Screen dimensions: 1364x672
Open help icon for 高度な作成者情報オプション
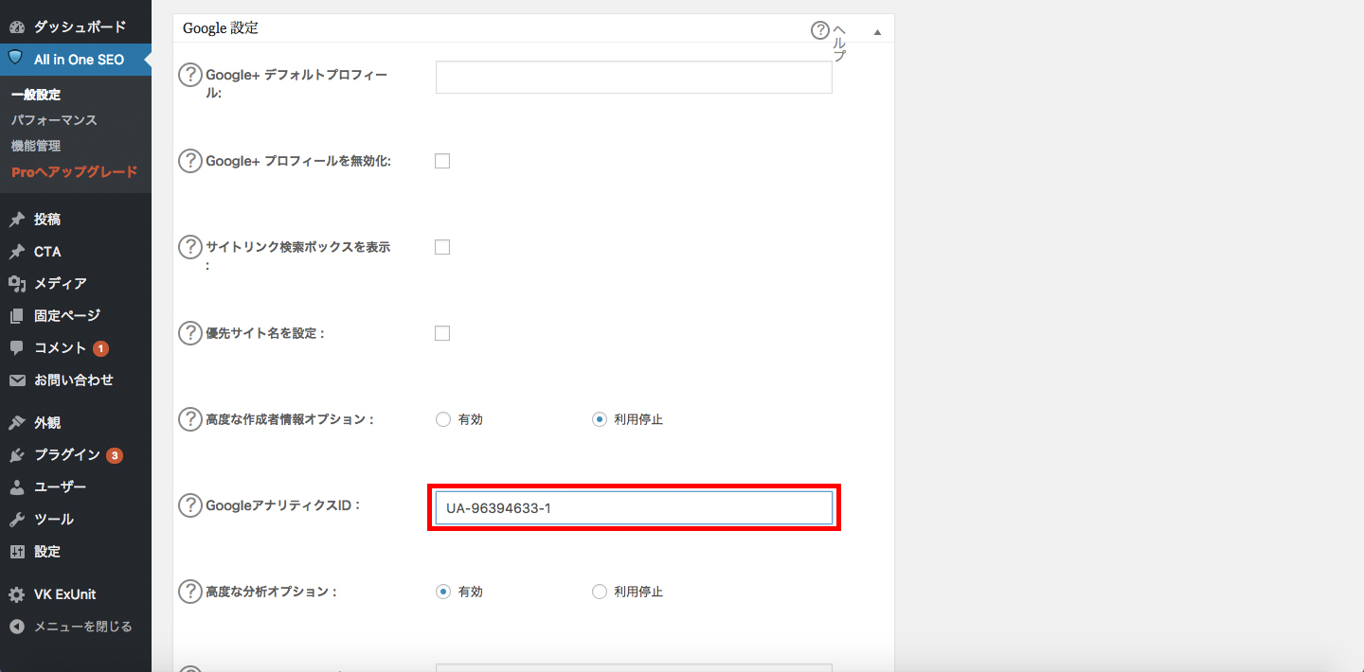[190, 419]
